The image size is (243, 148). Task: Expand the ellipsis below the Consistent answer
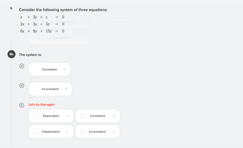pos(31,78)
